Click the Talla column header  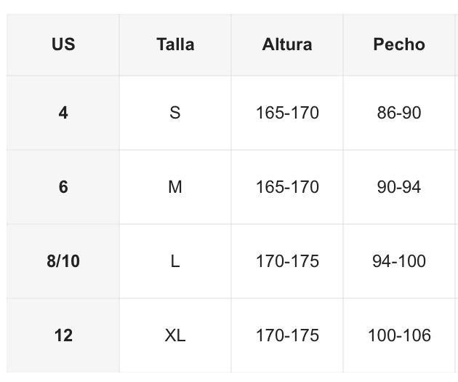click(175, 44)
